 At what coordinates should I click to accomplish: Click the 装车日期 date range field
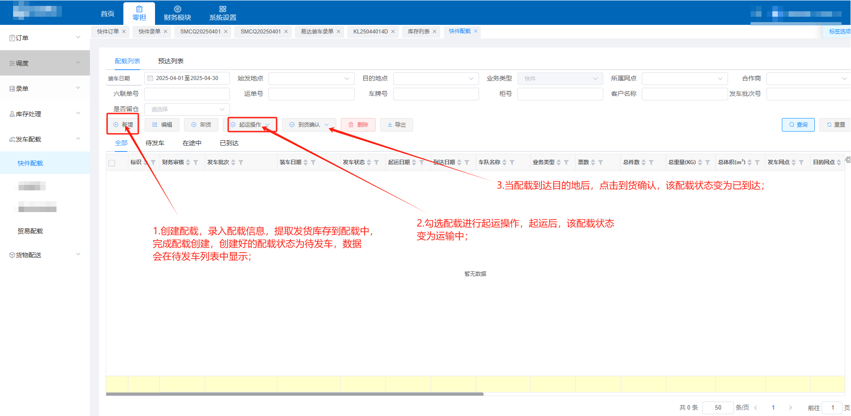[187, 78]
